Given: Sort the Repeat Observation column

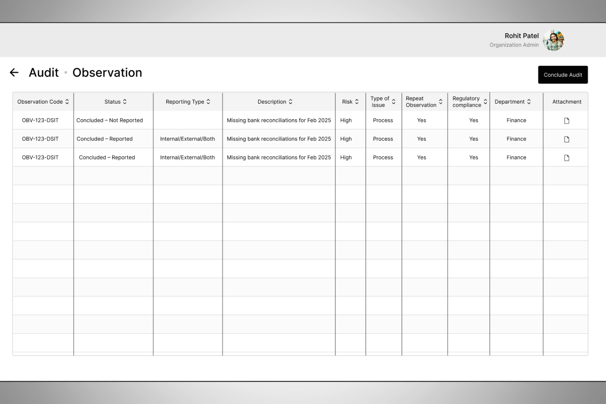Looking at the screenshot, I should [441, 102].
